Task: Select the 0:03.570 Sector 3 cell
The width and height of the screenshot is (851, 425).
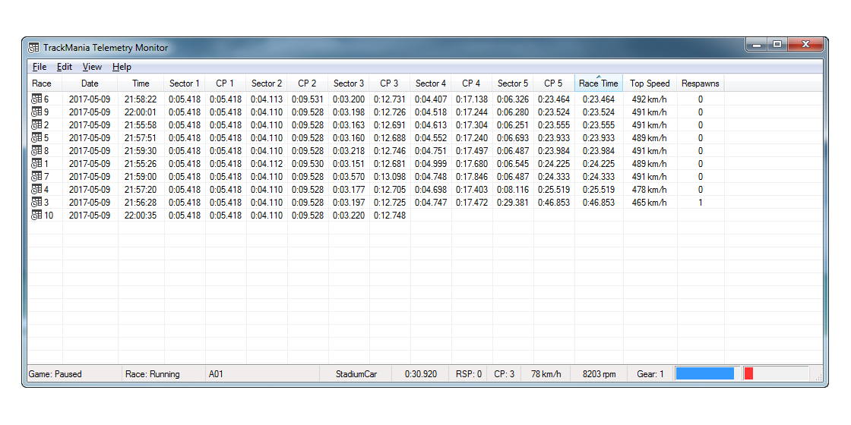Action: 349,177
